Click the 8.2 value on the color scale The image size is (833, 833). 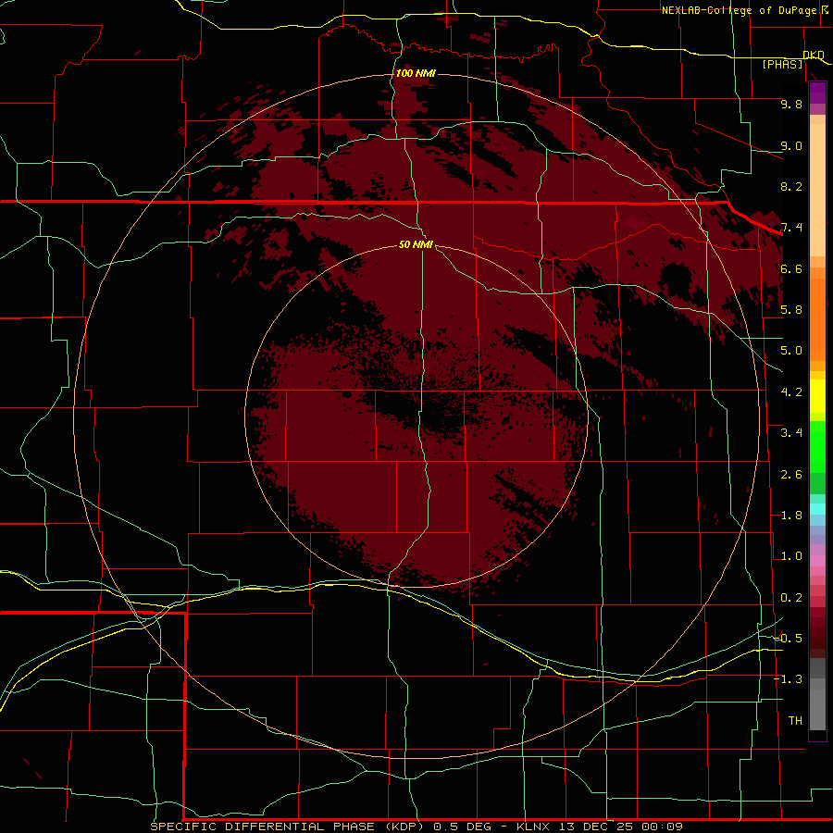[791, 186]
